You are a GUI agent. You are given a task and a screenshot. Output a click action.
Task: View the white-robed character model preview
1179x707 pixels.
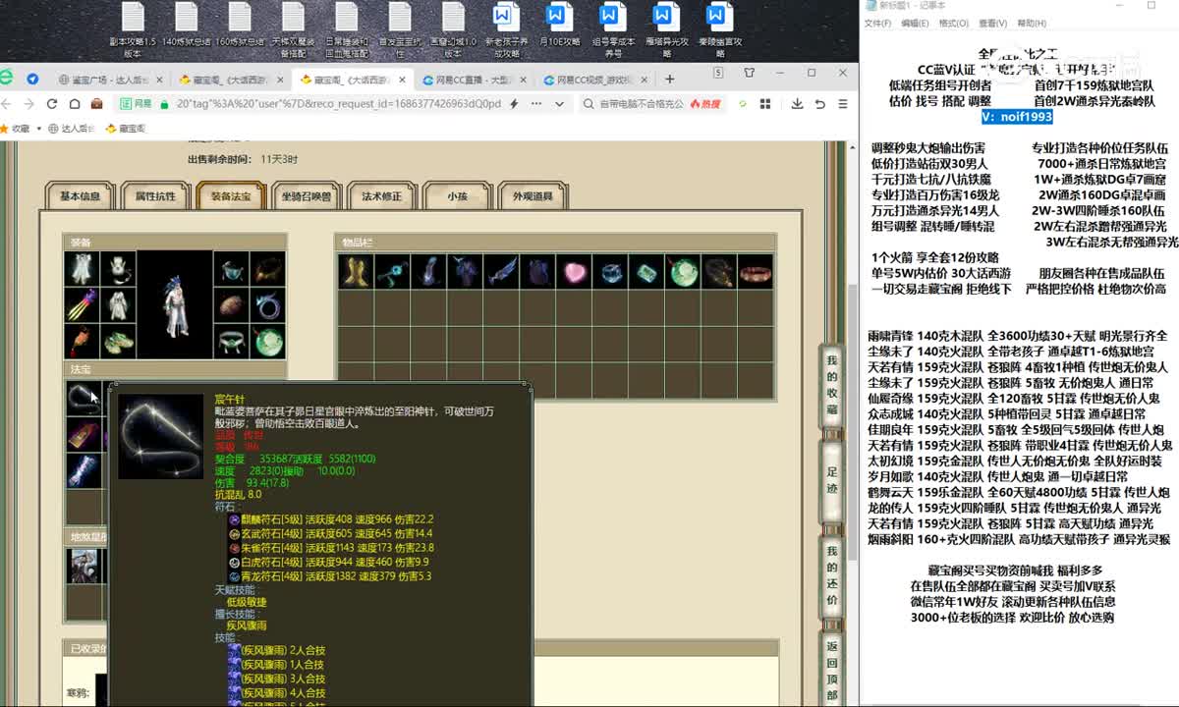[175, 304]
